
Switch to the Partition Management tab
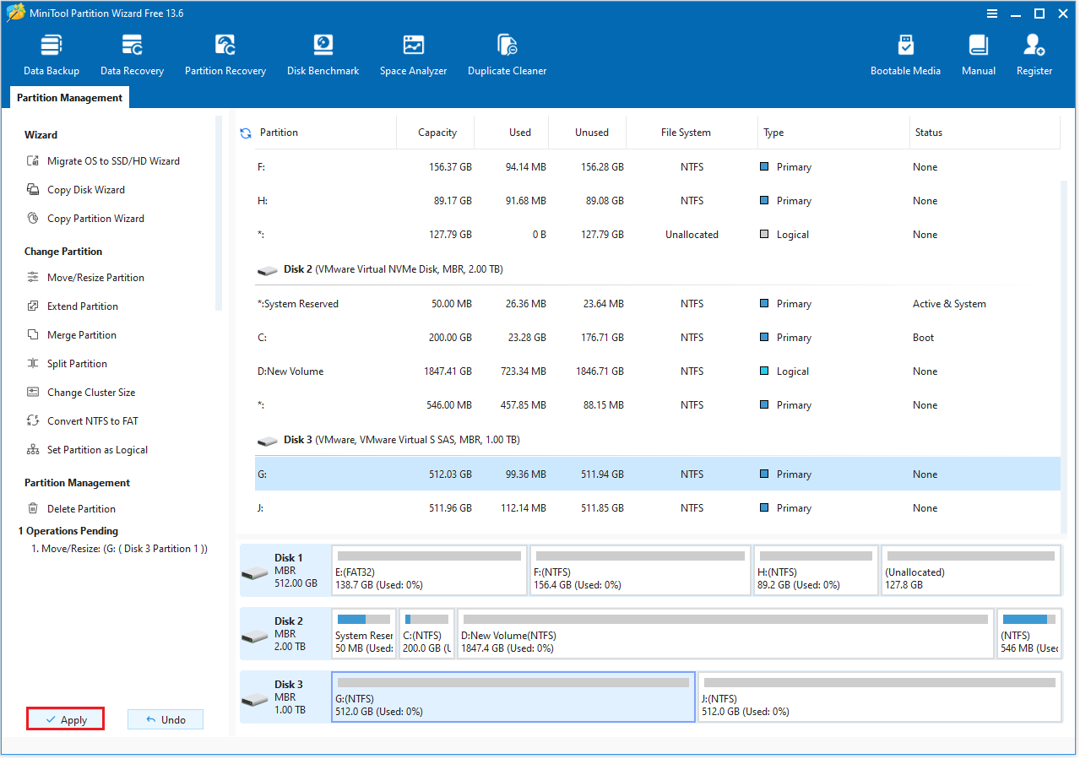pos(68,97)
